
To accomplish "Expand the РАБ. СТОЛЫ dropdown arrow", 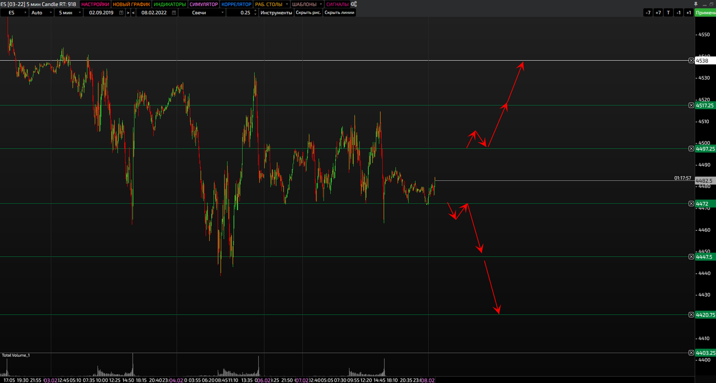I will [287, 4].
